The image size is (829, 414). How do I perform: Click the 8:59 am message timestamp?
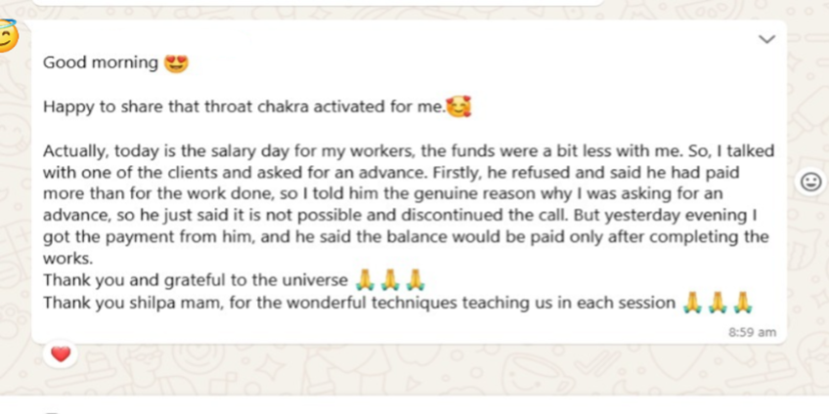click(x=752, y=332)
